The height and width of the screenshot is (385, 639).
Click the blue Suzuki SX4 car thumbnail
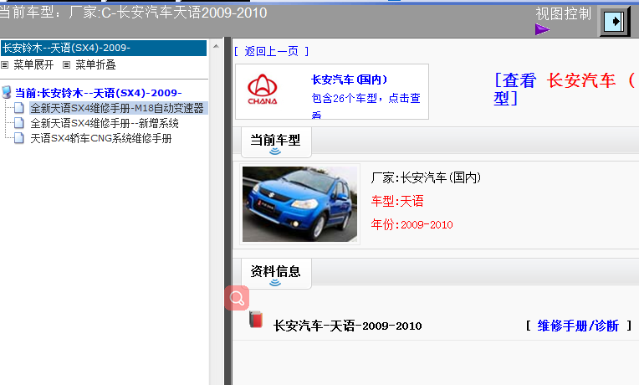299,204
